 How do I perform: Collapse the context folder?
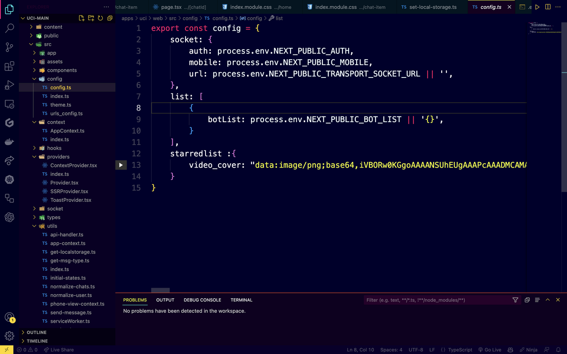point(35,122)
